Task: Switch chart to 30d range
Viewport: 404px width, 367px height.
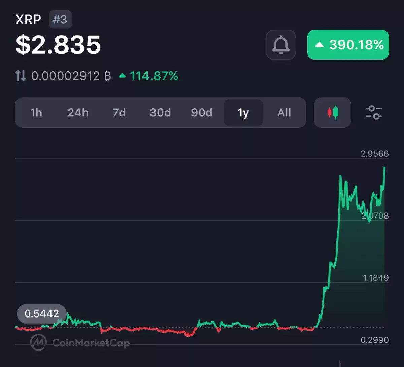Action: pyautogui.click(x=160, y=112)
